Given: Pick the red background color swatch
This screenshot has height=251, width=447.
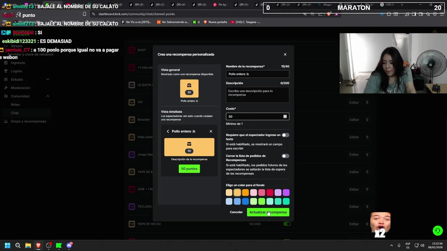Looking at the screenshot, I should point(270,192).
